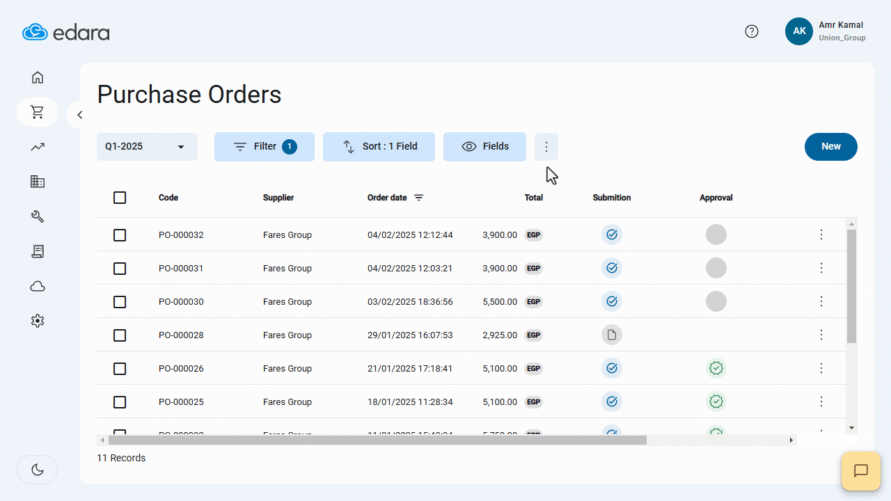Open the trending chart Sales icon

coord(38,147)
